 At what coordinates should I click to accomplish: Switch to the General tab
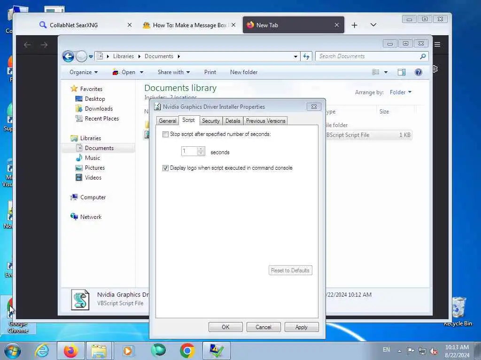(168, 121)
